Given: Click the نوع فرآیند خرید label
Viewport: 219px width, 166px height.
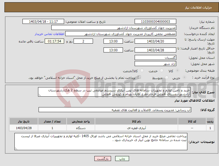Looking at the screenshot, I should (x=203, y=77).
